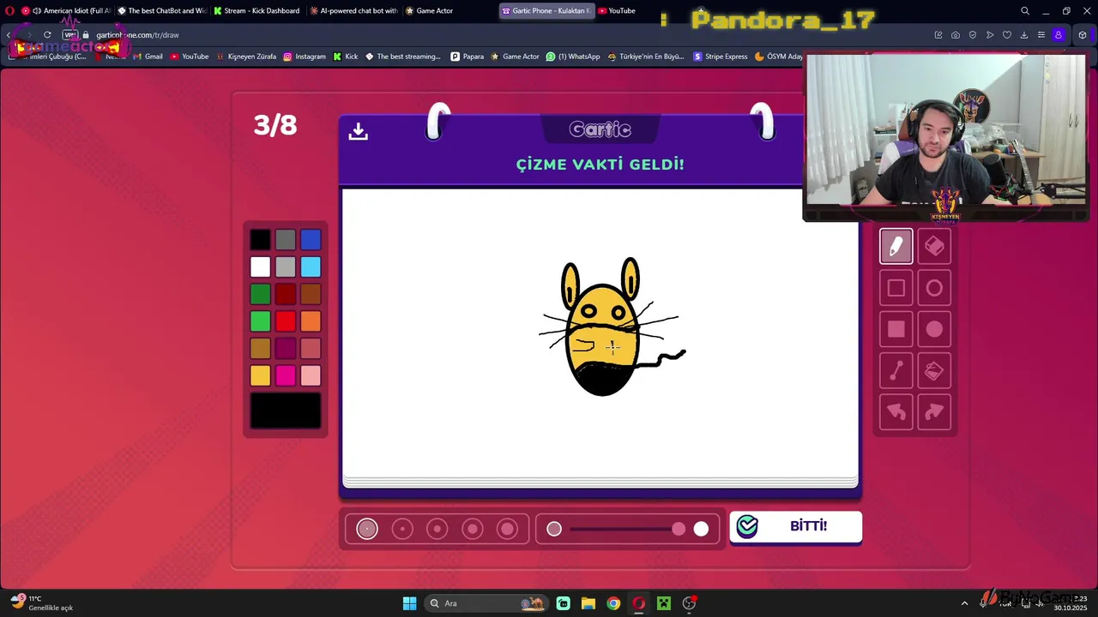Screen dimensions: 1098x617
Task: Select the fourth brush size
Action: coord(473,529)
